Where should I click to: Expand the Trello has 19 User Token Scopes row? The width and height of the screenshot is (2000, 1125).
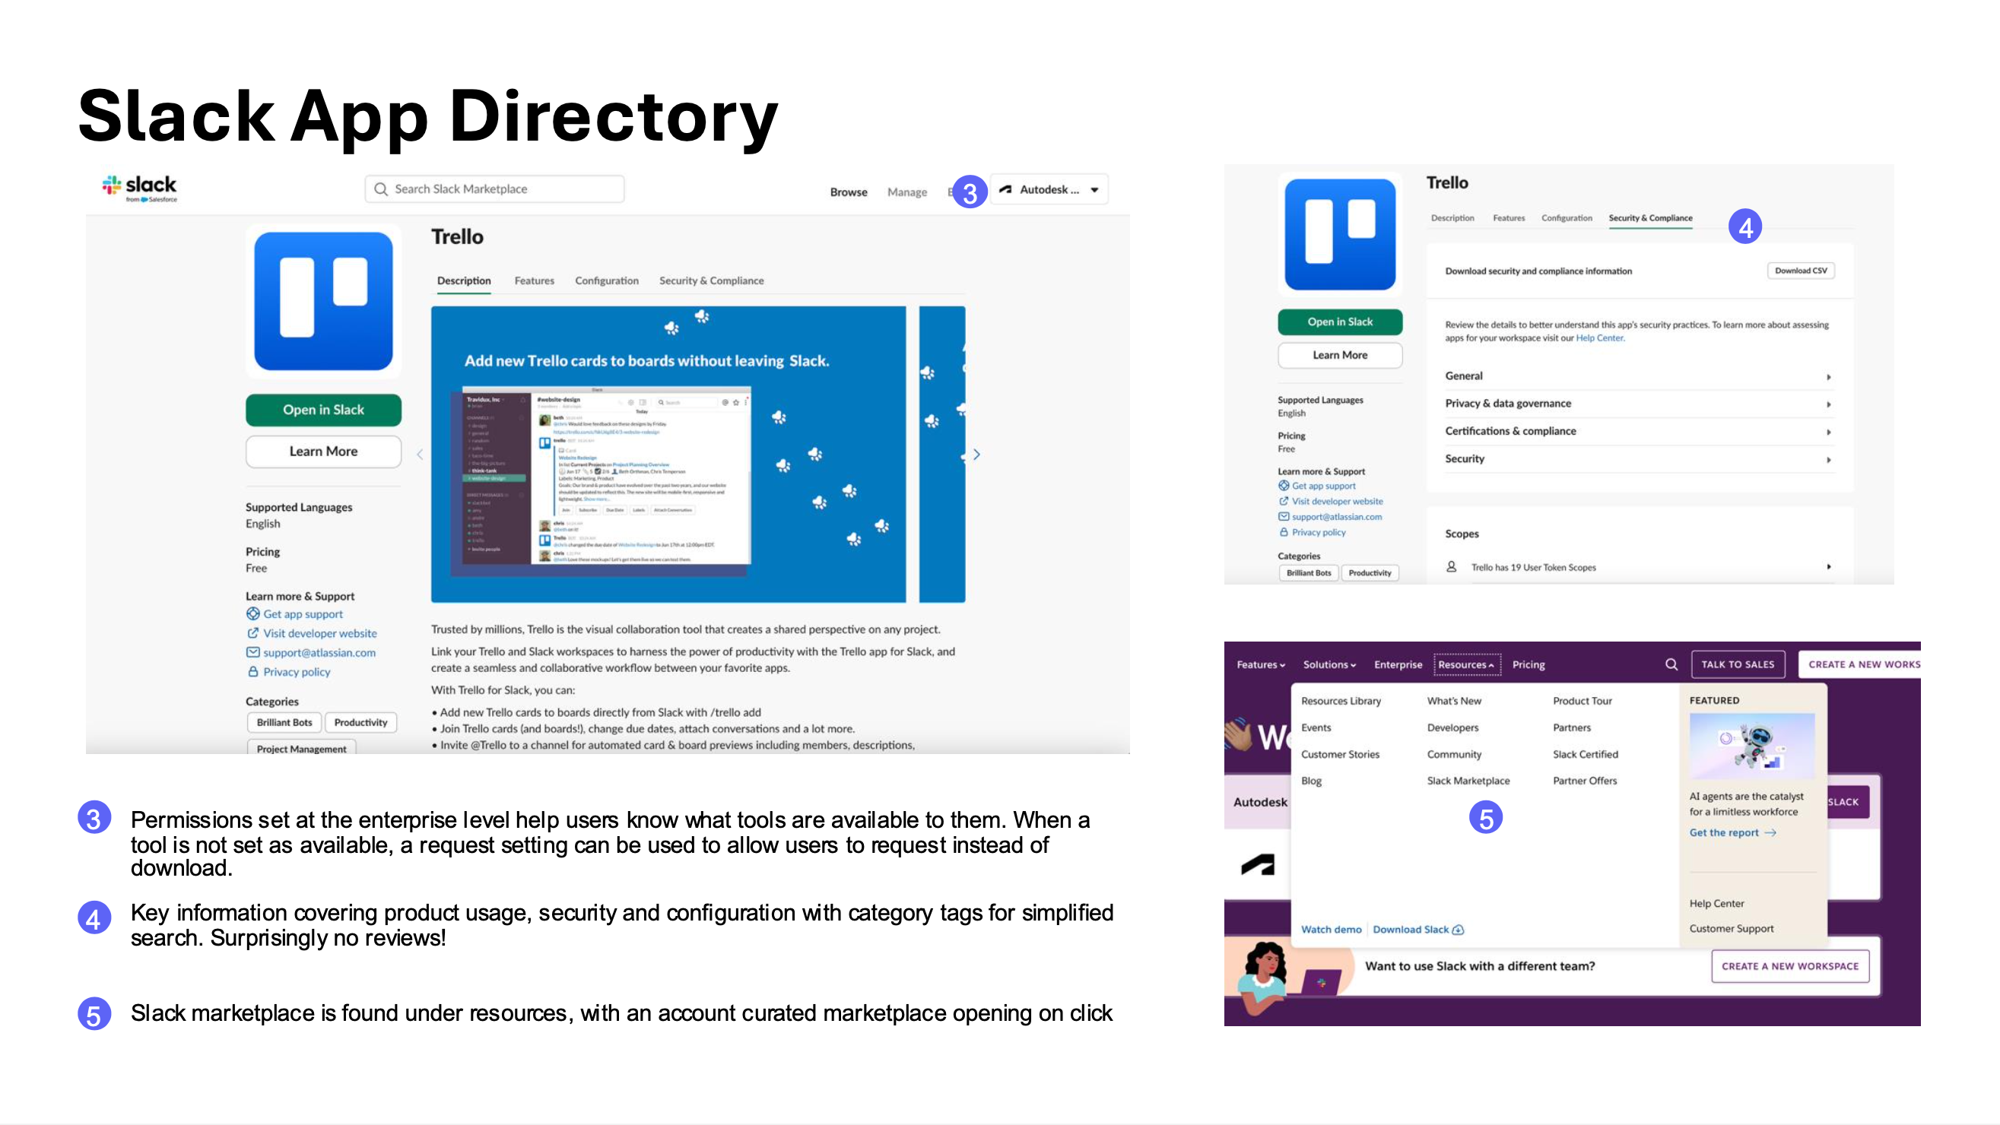(x=1638, y=567)
